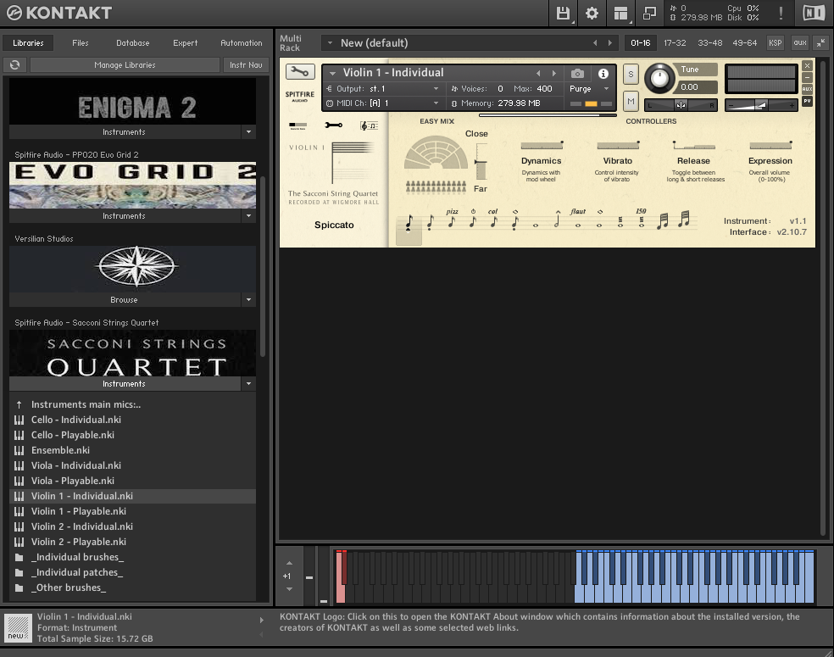Expand Sacconi Strings Quartet Instruments dropdown arrow

(248, 383)
